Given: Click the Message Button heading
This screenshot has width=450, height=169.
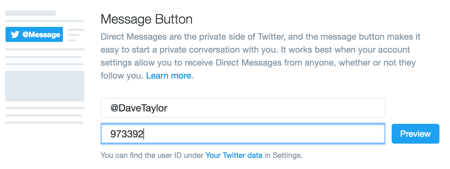Looking at the screenshot, I should (x=146, y=19).
